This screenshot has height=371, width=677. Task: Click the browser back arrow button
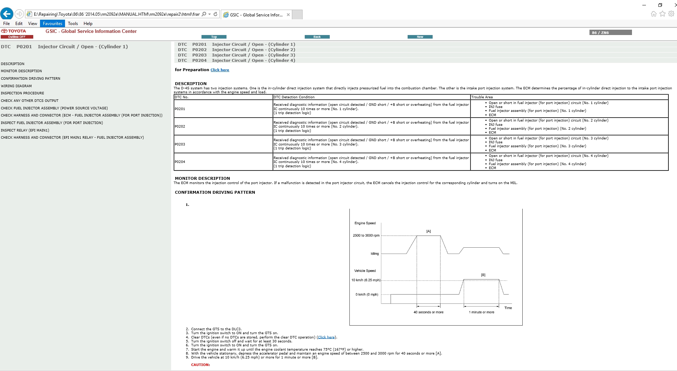[x=7, y=14]
